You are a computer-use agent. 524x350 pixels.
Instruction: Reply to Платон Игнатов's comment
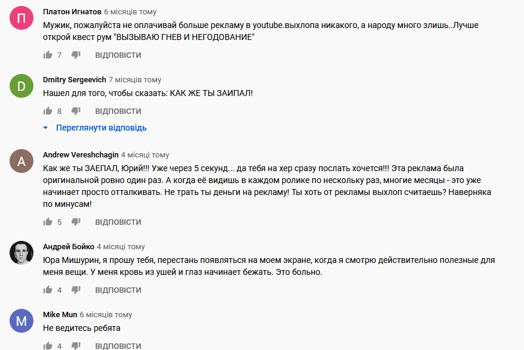click(118, 55)
